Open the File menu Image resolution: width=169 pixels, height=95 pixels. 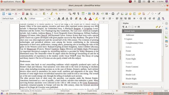(2, 9)
